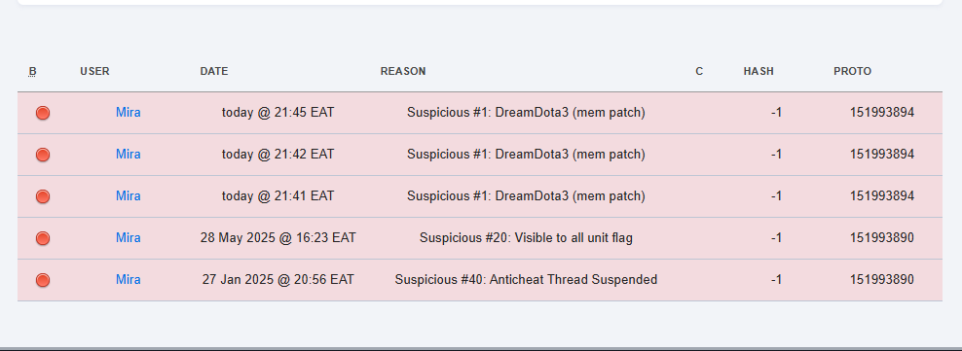Click red dot in 28 May 2025 row
Screen dimensions: 962x351
click(x=42, y=237)
